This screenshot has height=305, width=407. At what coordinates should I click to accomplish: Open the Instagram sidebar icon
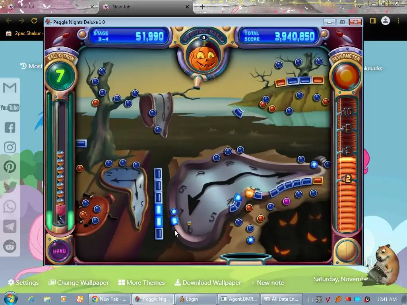click(10, 147)
